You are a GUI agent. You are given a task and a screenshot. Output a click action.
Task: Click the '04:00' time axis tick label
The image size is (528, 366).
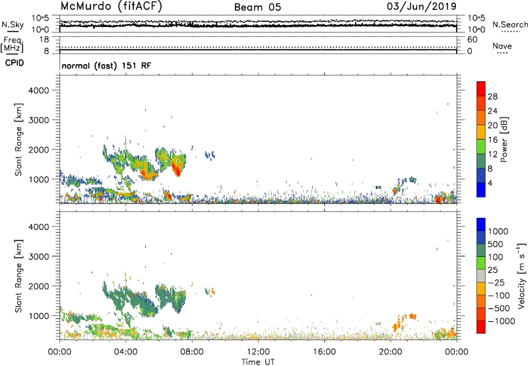pyautogui.click(x=125, y=352)
